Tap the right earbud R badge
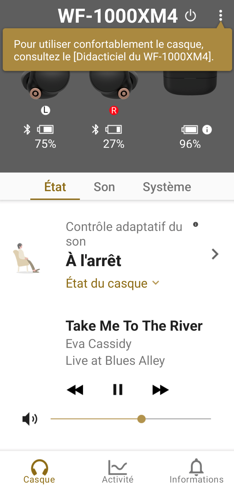Viewport: 234px width, 495px height. click(114, 110)
